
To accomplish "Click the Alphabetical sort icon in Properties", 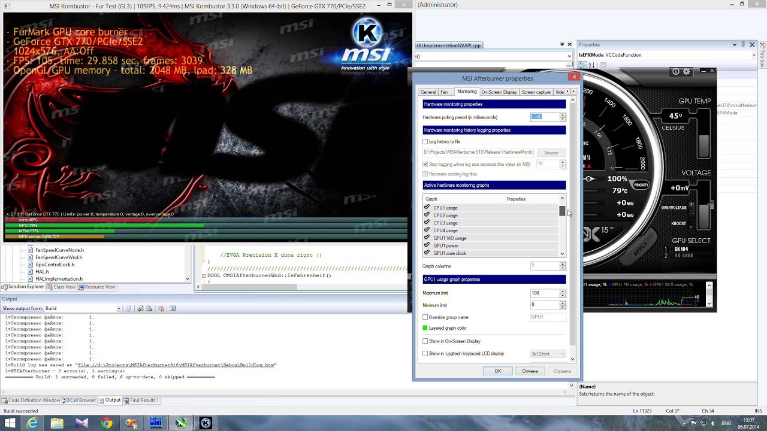I will [590, 65].
